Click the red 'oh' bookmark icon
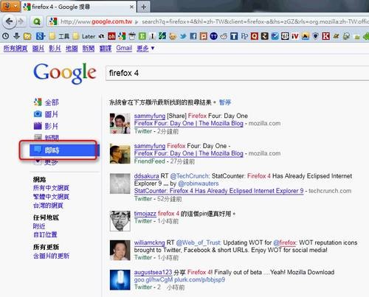Viewport: 369px width, 297px height. tap(111, 37)
